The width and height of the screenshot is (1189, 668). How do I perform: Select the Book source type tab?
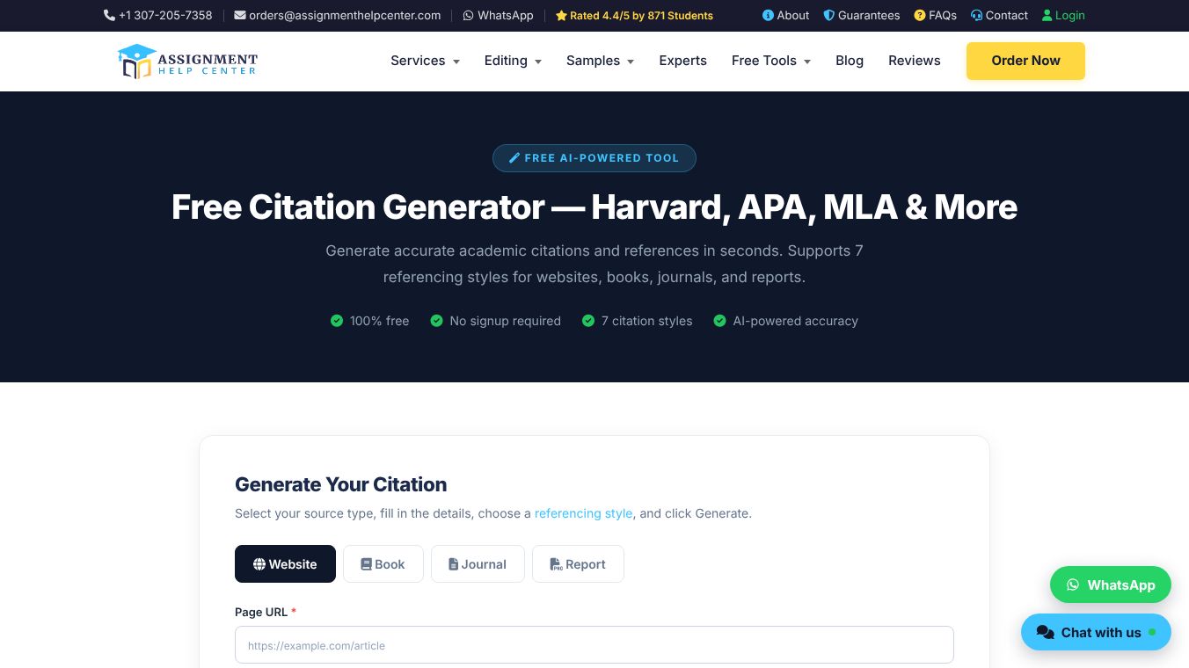pyautogui.click(x=383, y=564)
